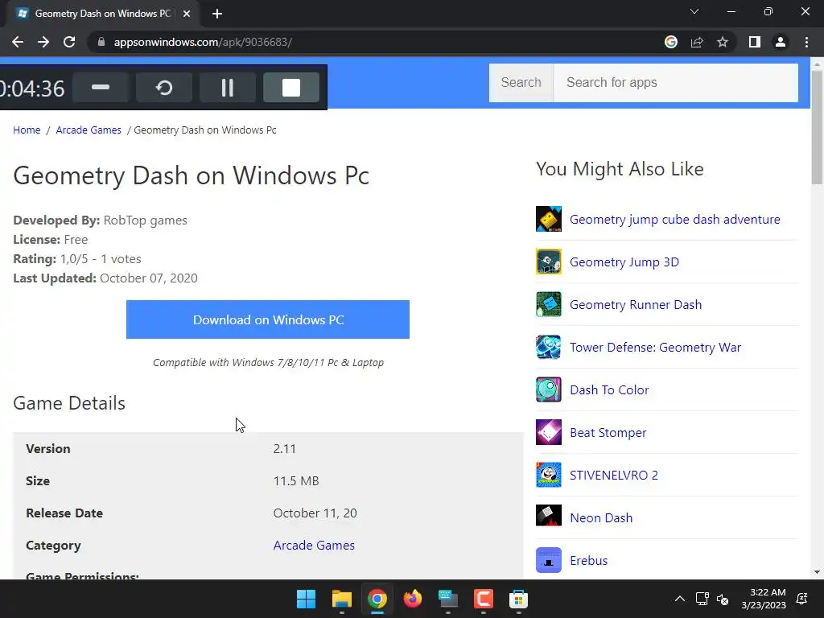
Task: Open the Geometry Runner Dash link
Action: (x=636, y=304)
